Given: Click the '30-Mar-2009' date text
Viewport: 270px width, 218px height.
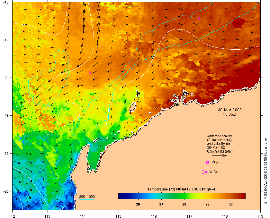Looking at the screenshot, I should pos(230,110).
